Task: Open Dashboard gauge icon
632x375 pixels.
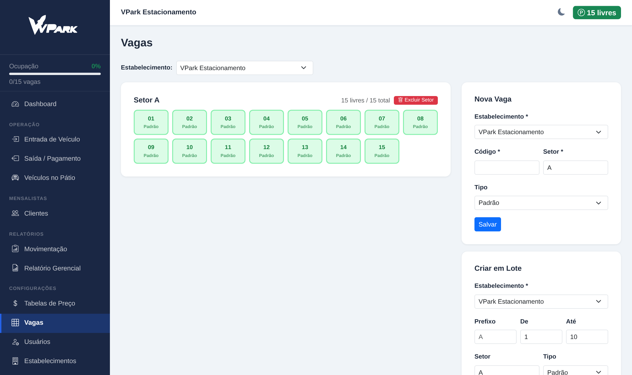Action: pyautogui.click(x=15, y=104)
